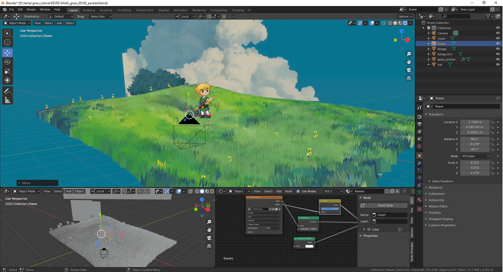This screenshot has height=272, width=503.
Task: Add a new workspace with plus button
Action: point(249,11)
